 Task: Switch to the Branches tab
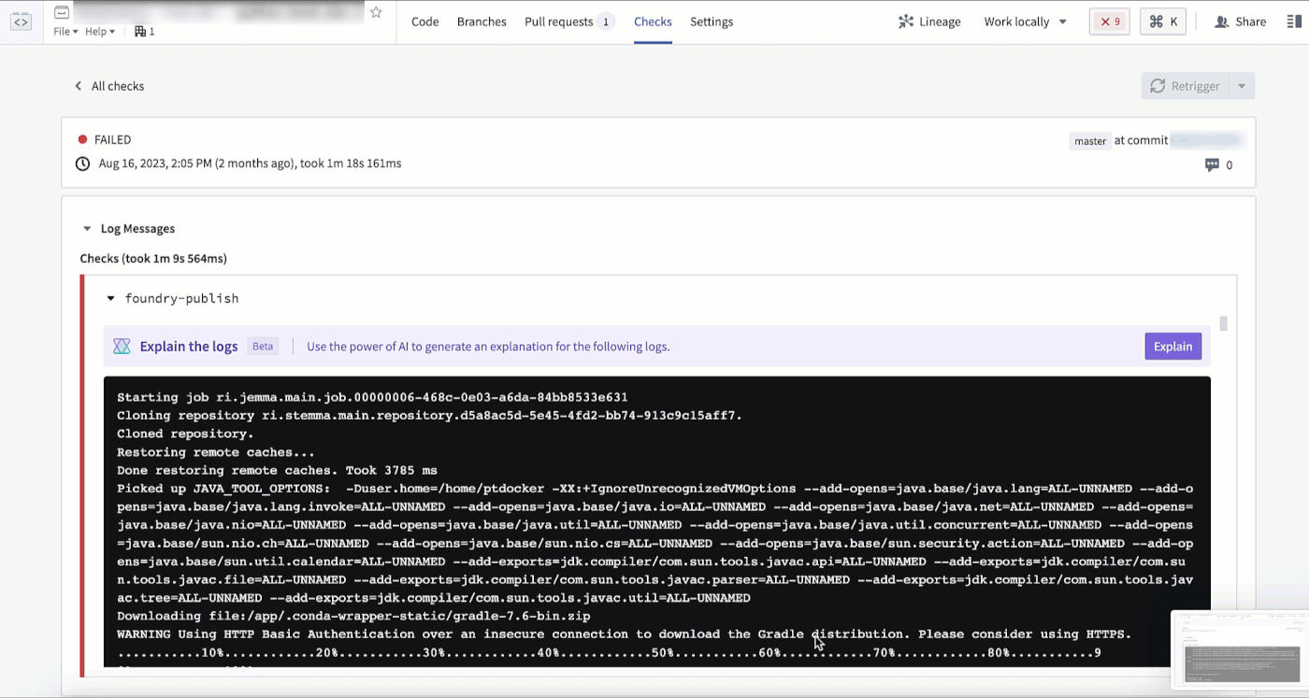click(x=482, y=21)
